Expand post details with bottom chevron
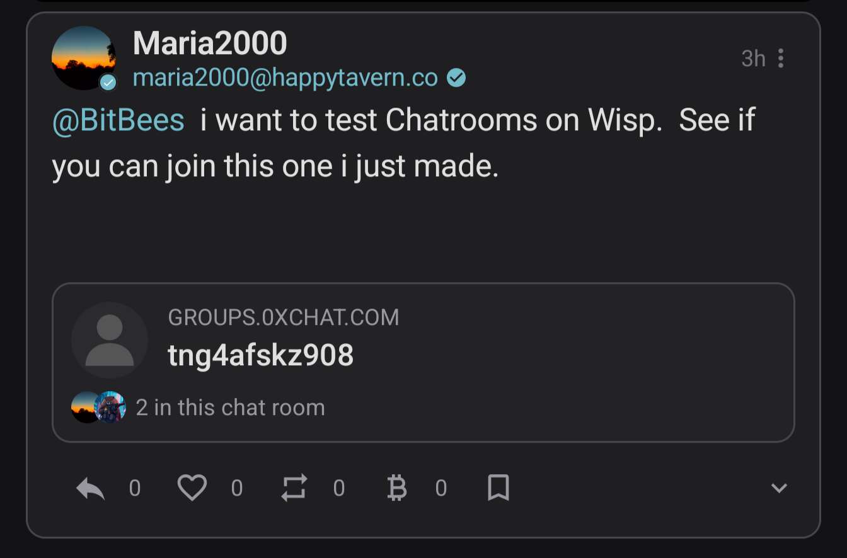Viewport: 847px width, 558px height. [x=779, y=488]
